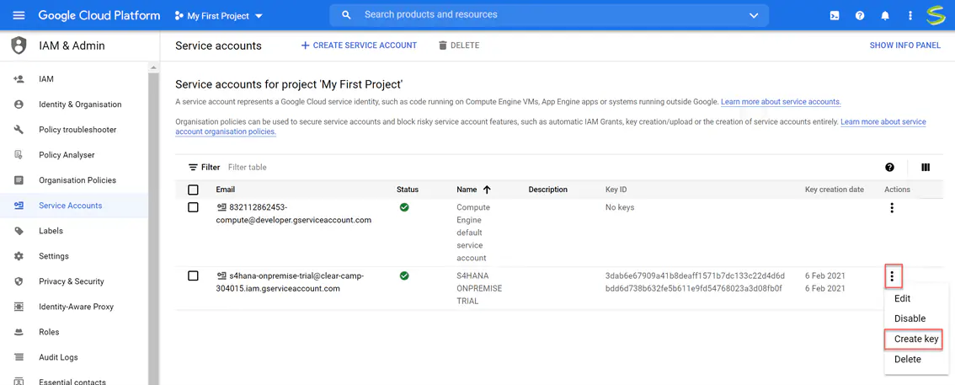Focus the Search products and resources field
The height and width of the screenshot is (385, 955).
pyautogui.click(x=549, y=14)
